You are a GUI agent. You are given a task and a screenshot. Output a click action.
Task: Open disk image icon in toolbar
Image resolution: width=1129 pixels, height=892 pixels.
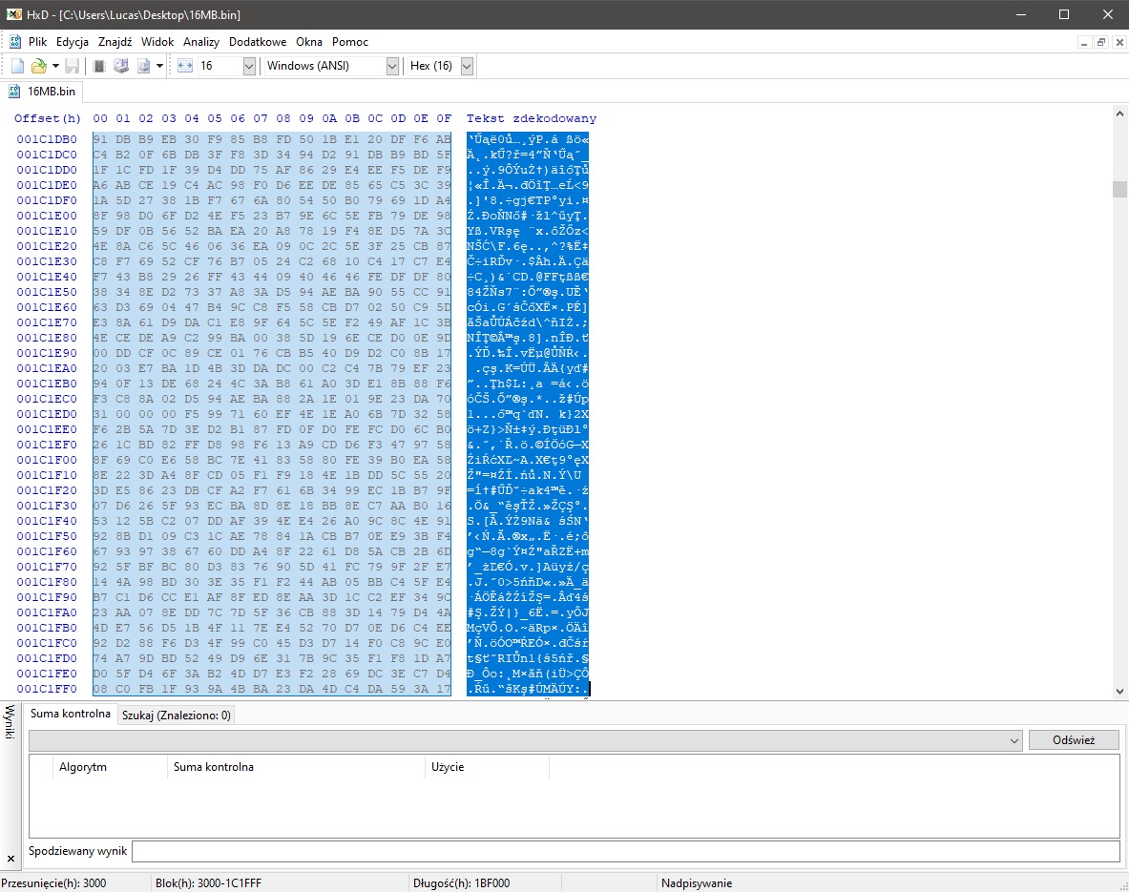144,66
